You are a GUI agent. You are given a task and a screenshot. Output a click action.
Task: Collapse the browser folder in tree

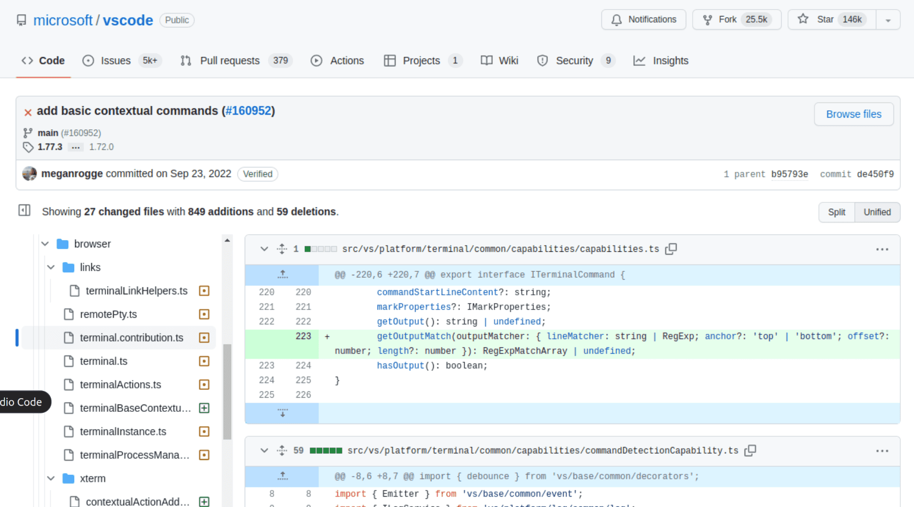45,244
